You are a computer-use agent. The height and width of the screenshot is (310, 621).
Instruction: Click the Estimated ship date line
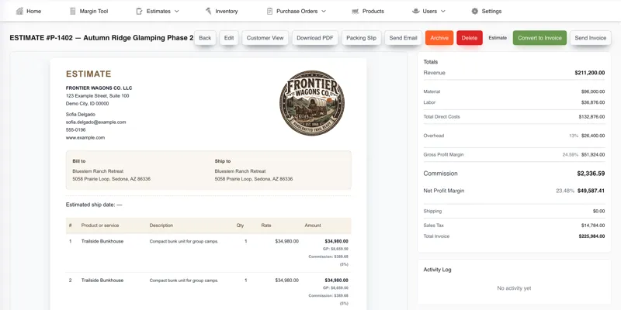[94, 205]
